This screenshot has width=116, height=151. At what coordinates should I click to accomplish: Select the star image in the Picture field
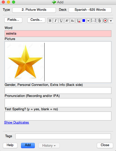tap(25, 62)
